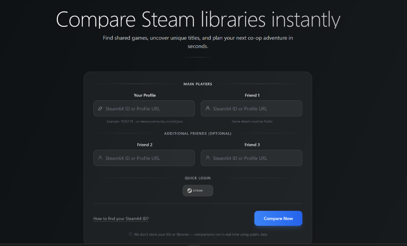Click the 'Main Players' section header
The height and width of the screenshot is (246, 407).
tap(198, 84)
